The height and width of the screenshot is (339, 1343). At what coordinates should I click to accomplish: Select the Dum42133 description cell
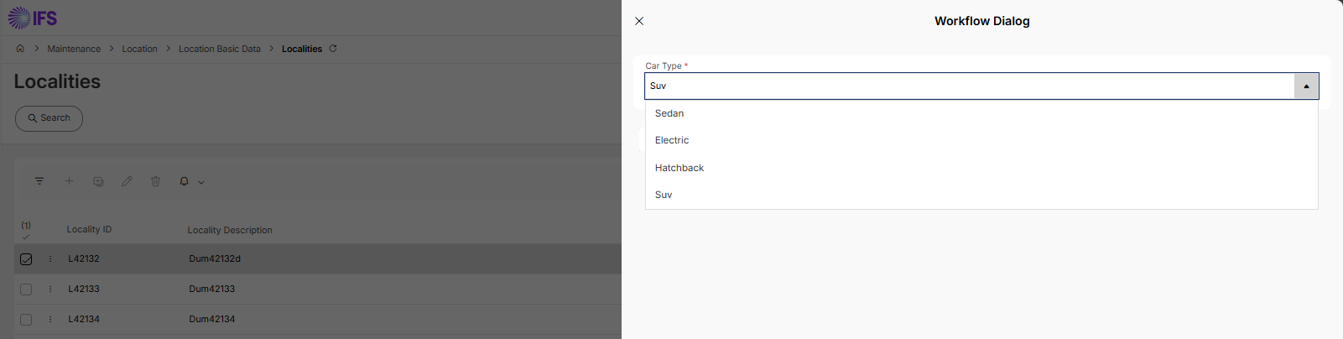(x=212, y=289)
